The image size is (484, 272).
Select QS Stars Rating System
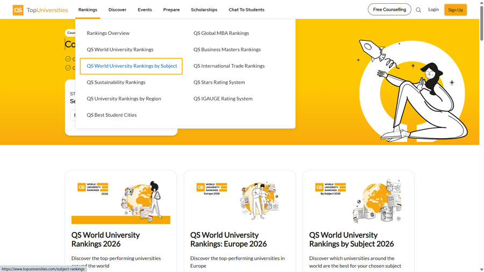[x=219, y=82]
